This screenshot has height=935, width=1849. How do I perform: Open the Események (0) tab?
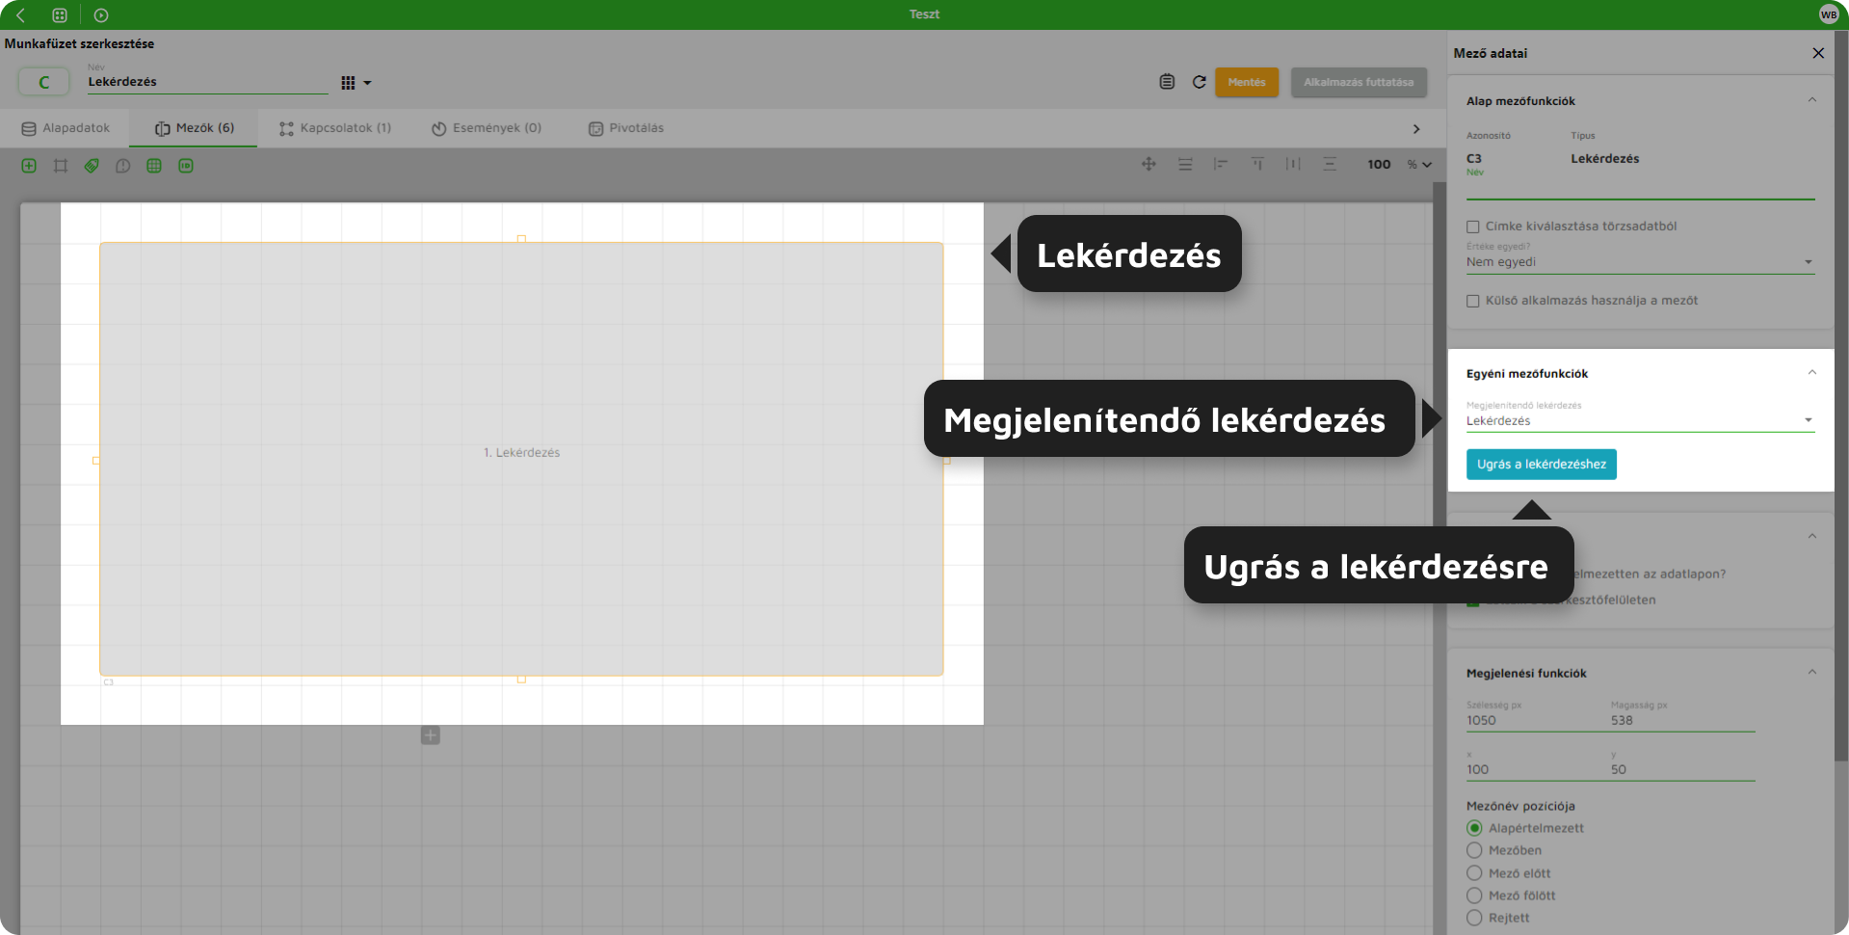(487, 128)
